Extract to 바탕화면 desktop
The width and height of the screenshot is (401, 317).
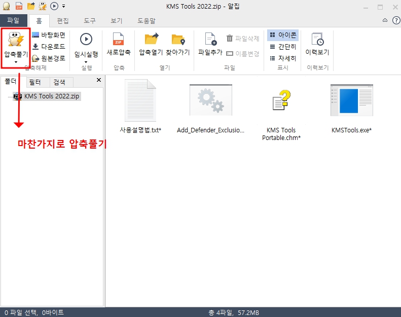coord(49,35)
